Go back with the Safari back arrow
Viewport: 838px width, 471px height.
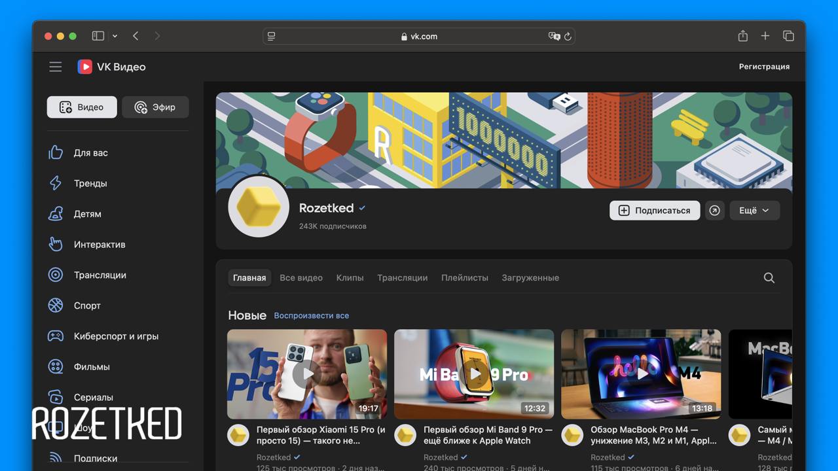[136, 36]
